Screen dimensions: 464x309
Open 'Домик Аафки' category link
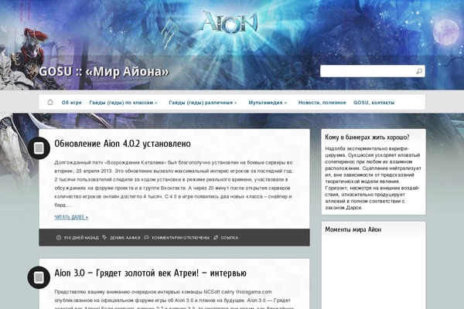tap(125, 238)
